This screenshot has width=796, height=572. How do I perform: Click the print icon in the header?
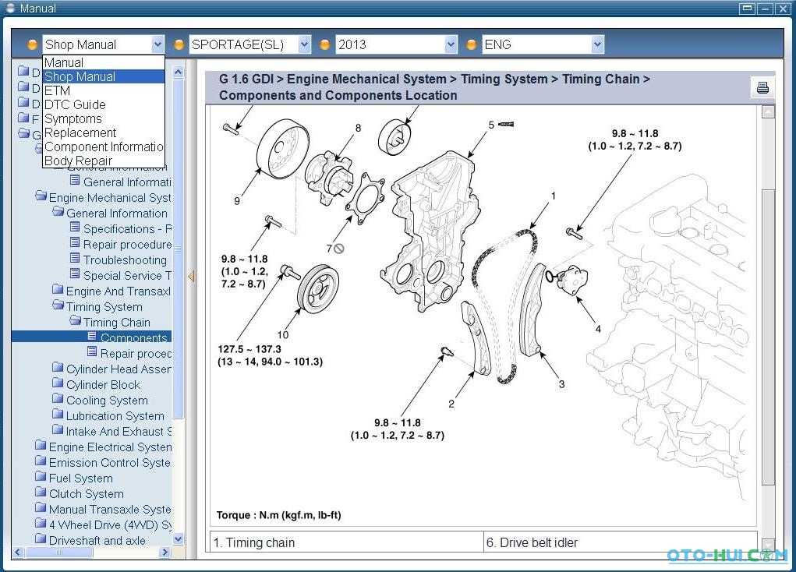tap(762, 88)
